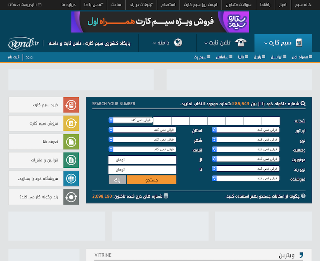Viewport: 320px width, 261px height.
Task: Open خانه سیم in top menu
Action: coord(303,5)
